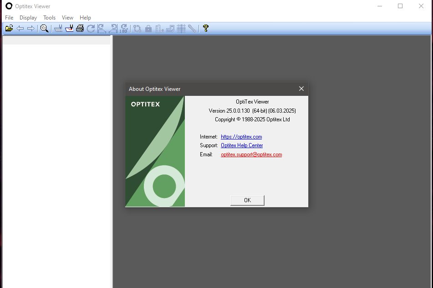Click the grid icon in toolbar
Screen dimensions: 433x288
181,29
